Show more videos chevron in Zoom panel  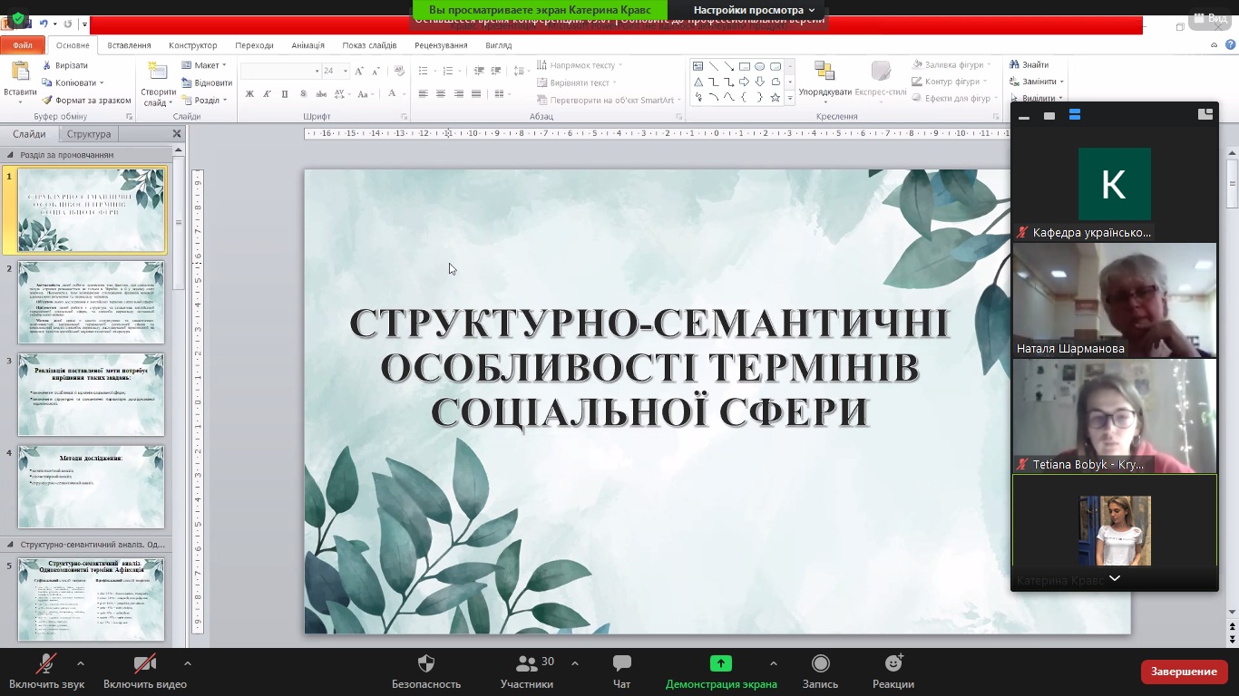tap(1115, 578)
